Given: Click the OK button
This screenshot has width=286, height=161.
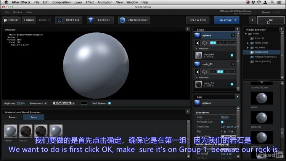Looking at the screenshot, I should (x=271, y=20).
